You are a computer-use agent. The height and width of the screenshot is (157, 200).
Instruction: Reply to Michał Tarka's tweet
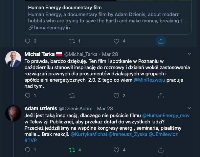[x=28, y=96]
